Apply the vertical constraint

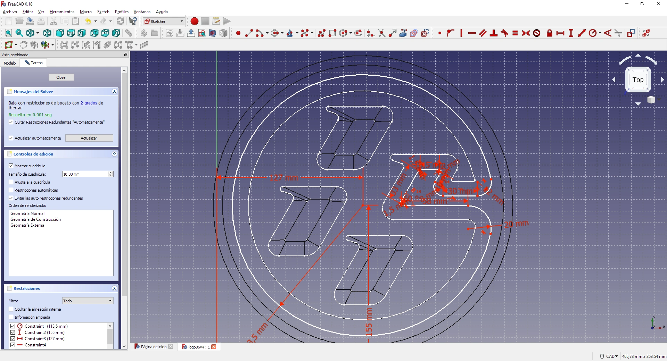click(x=461, y=33)
